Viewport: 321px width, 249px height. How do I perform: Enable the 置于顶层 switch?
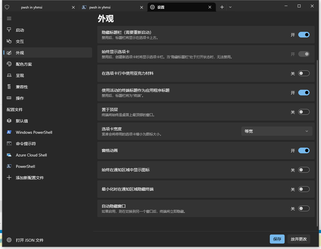[304, 112]
